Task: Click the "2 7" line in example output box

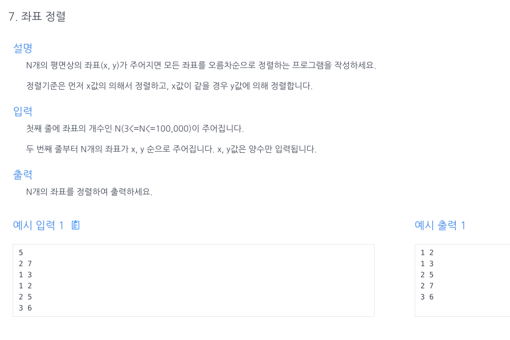Action: click(427, 286)
